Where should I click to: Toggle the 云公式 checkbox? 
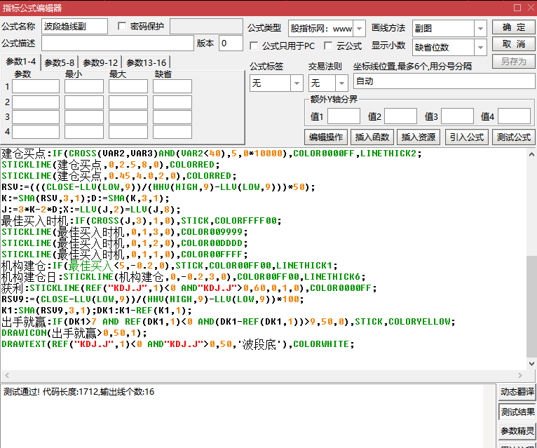[328, 46]
